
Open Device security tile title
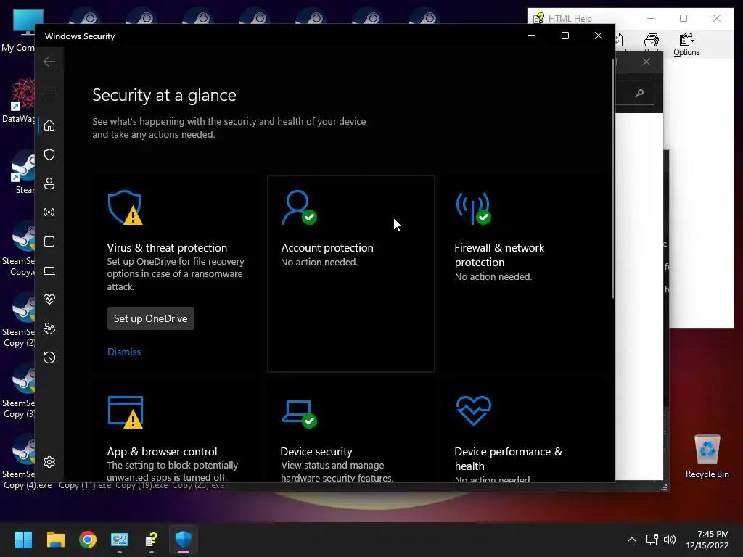(x=316, y=451)
